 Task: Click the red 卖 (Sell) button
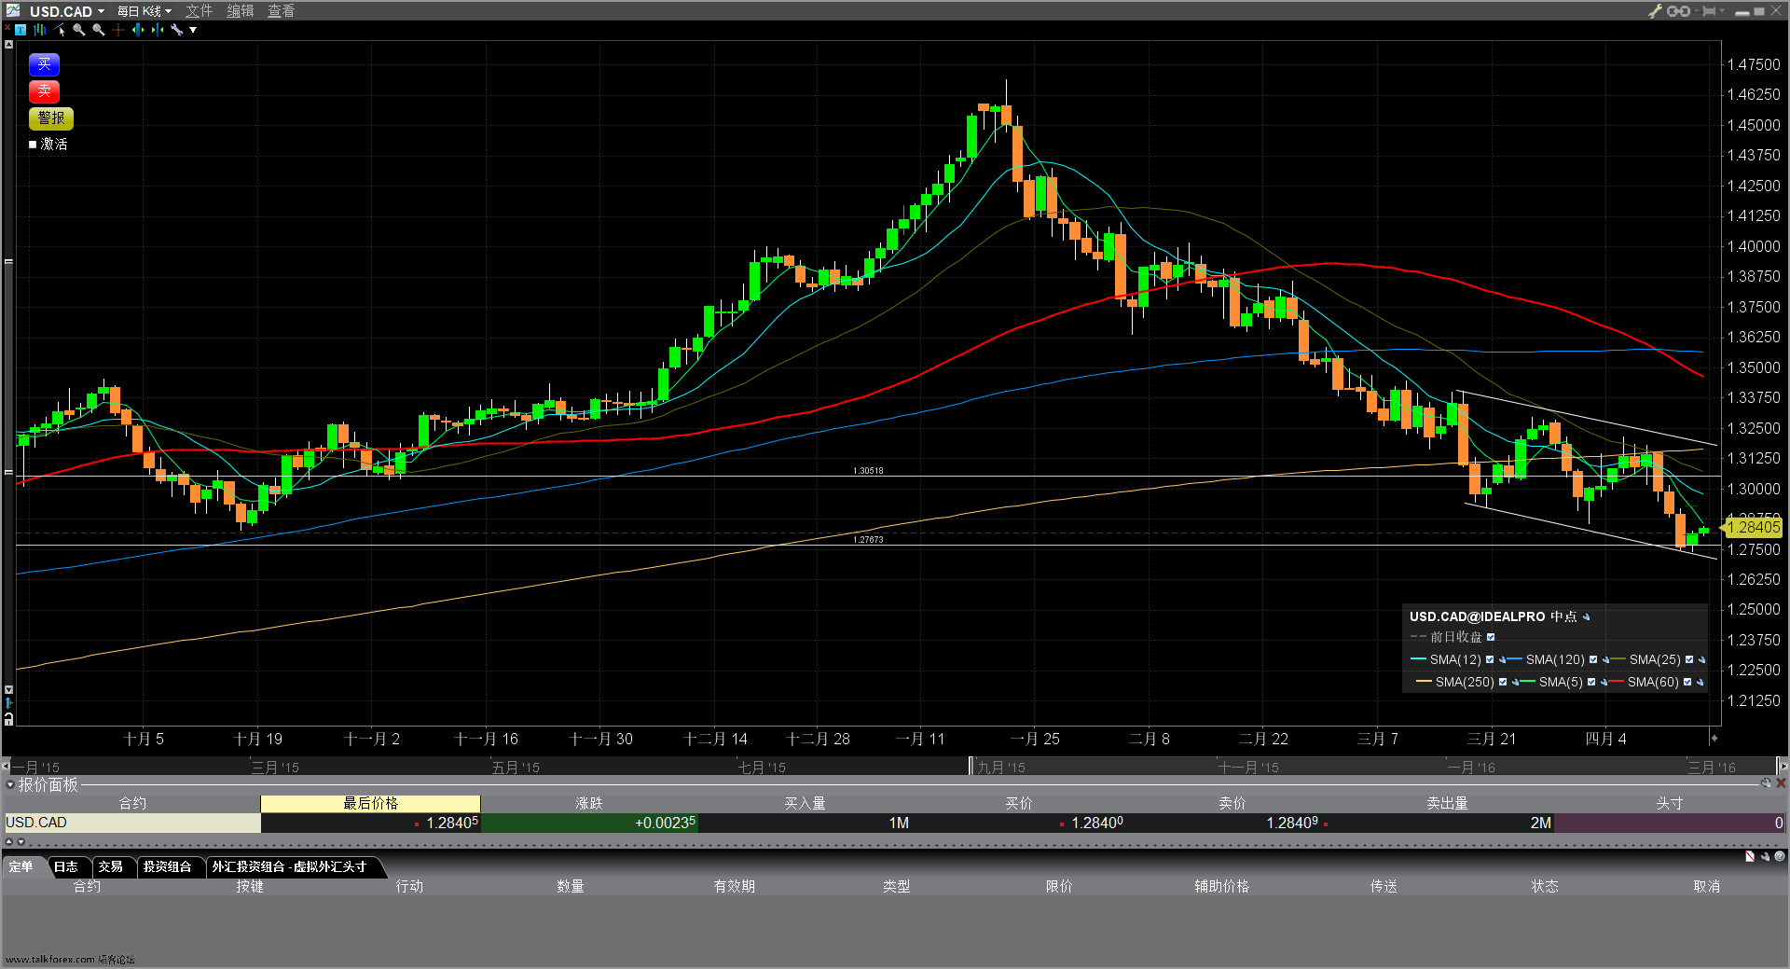click(x=44, y=91)
